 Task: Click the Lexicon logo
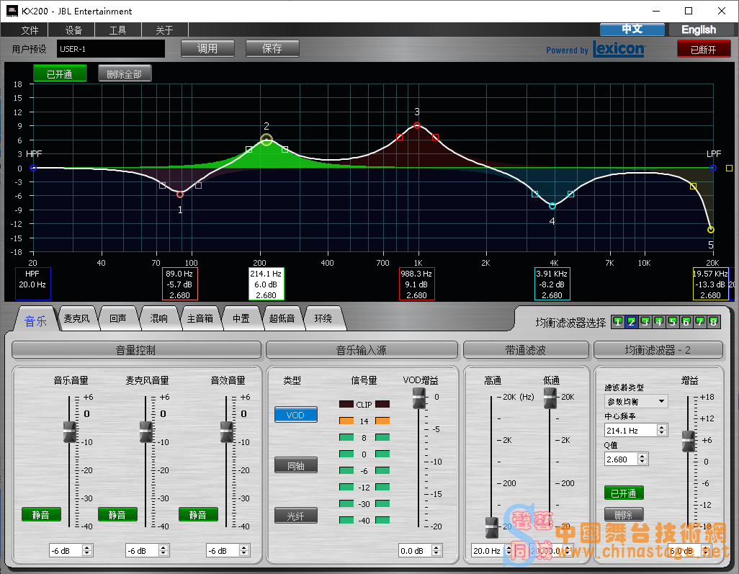[x=619, y=48]
